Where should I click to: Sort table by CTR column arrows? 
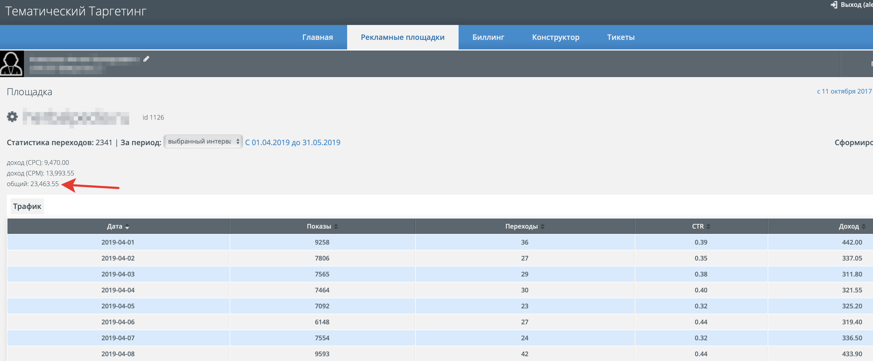tap(708, 226)
